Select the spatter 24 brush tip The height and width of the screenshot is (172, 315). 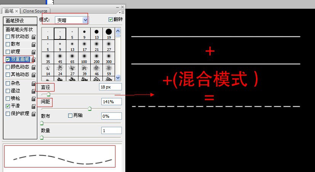[60, 70]
